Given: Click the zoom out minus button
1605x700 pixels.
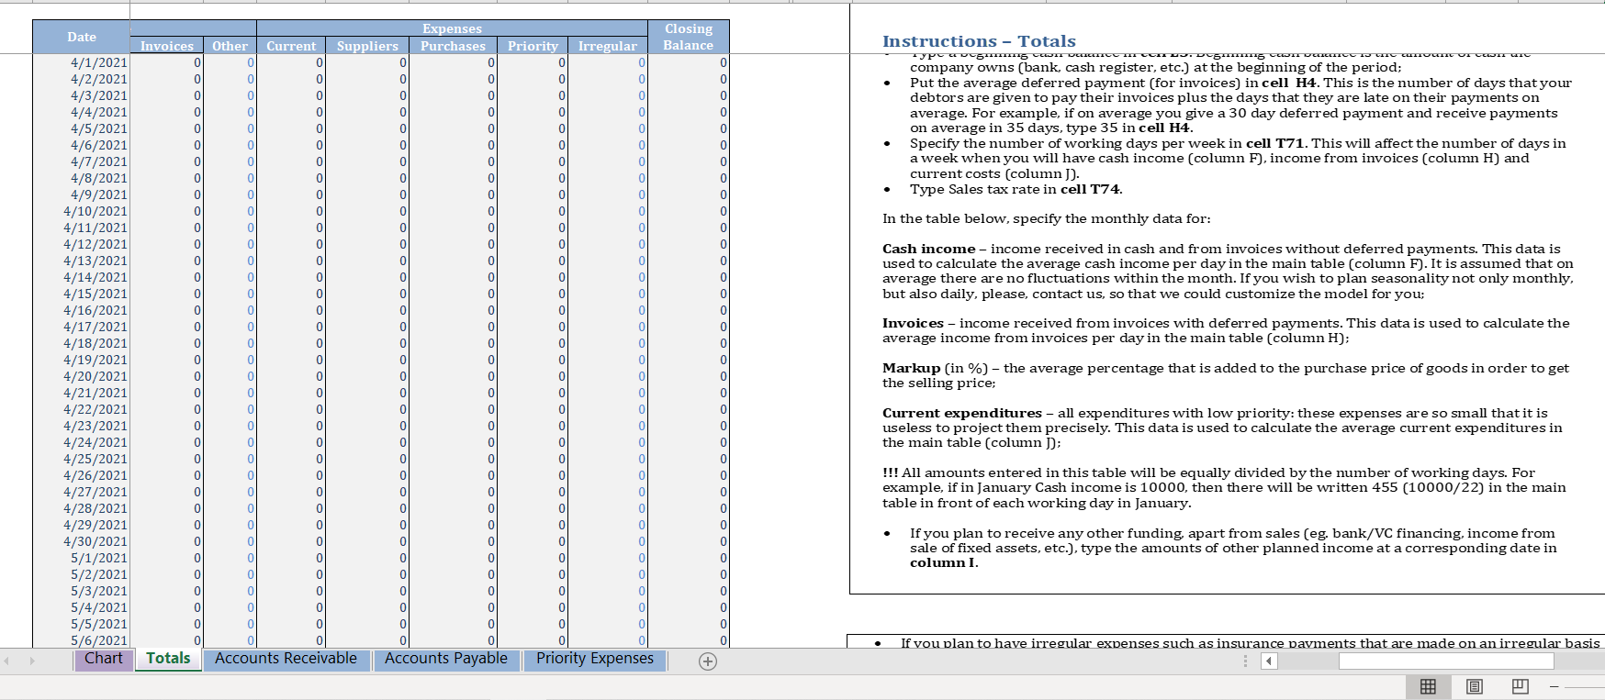Looking at the screenshot, I should coord(1554,686).
